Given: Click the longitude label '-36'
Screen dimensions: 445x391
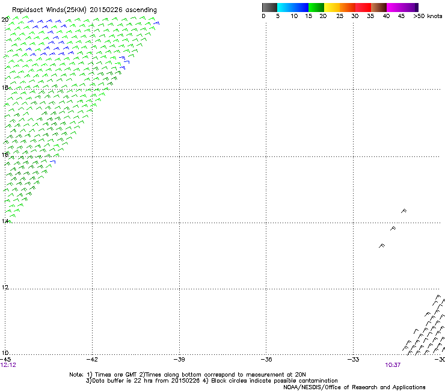Looking at the screenshot, I should (266, 360).
